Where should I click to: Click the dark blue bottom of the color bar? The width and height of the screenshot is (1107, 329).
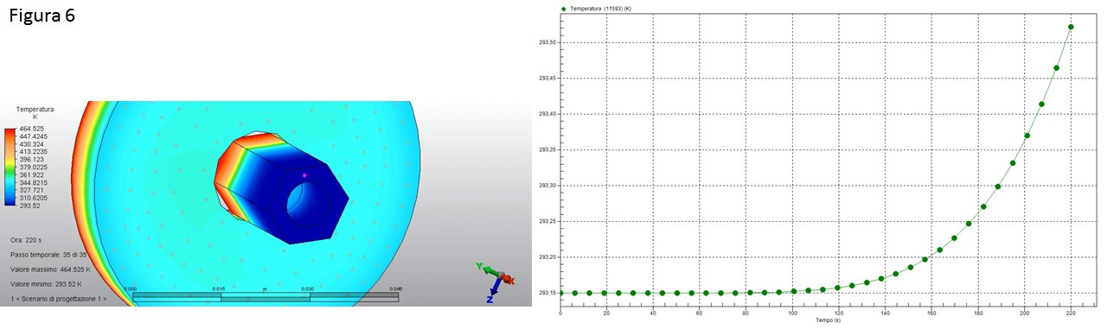[10, 203]
